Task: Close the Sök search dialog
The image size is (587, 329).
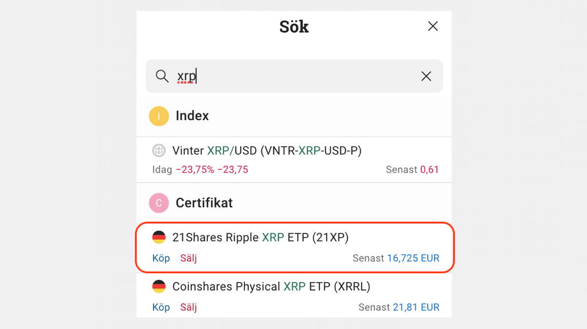Action: pyautogui.click(x=433, y=26)
